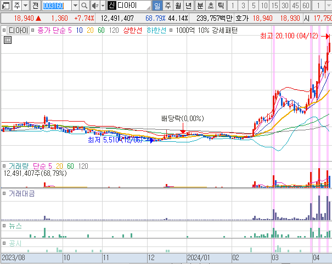
Task: Click the 디아이 stock name box
Action: pos(129,5)
